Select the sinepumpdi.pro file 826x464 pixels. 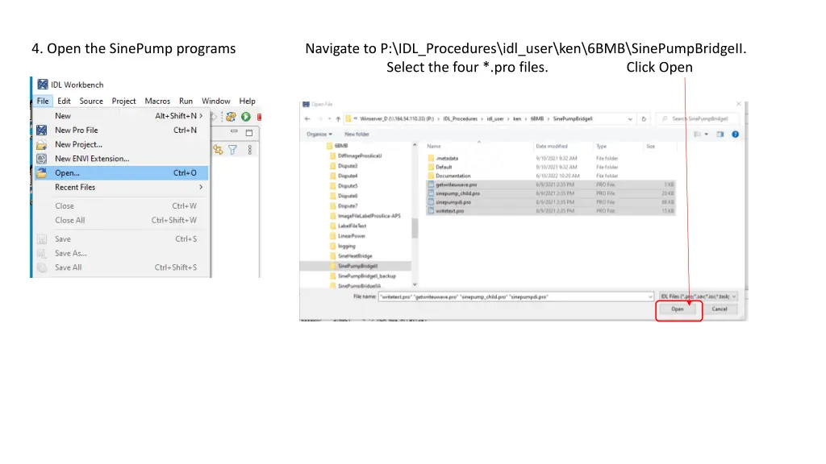tap(550, 202)
